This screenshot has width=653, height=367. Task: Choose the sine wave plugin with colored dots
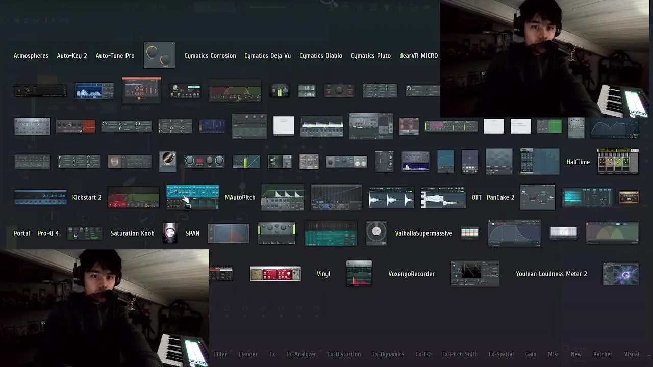point(249,126)
